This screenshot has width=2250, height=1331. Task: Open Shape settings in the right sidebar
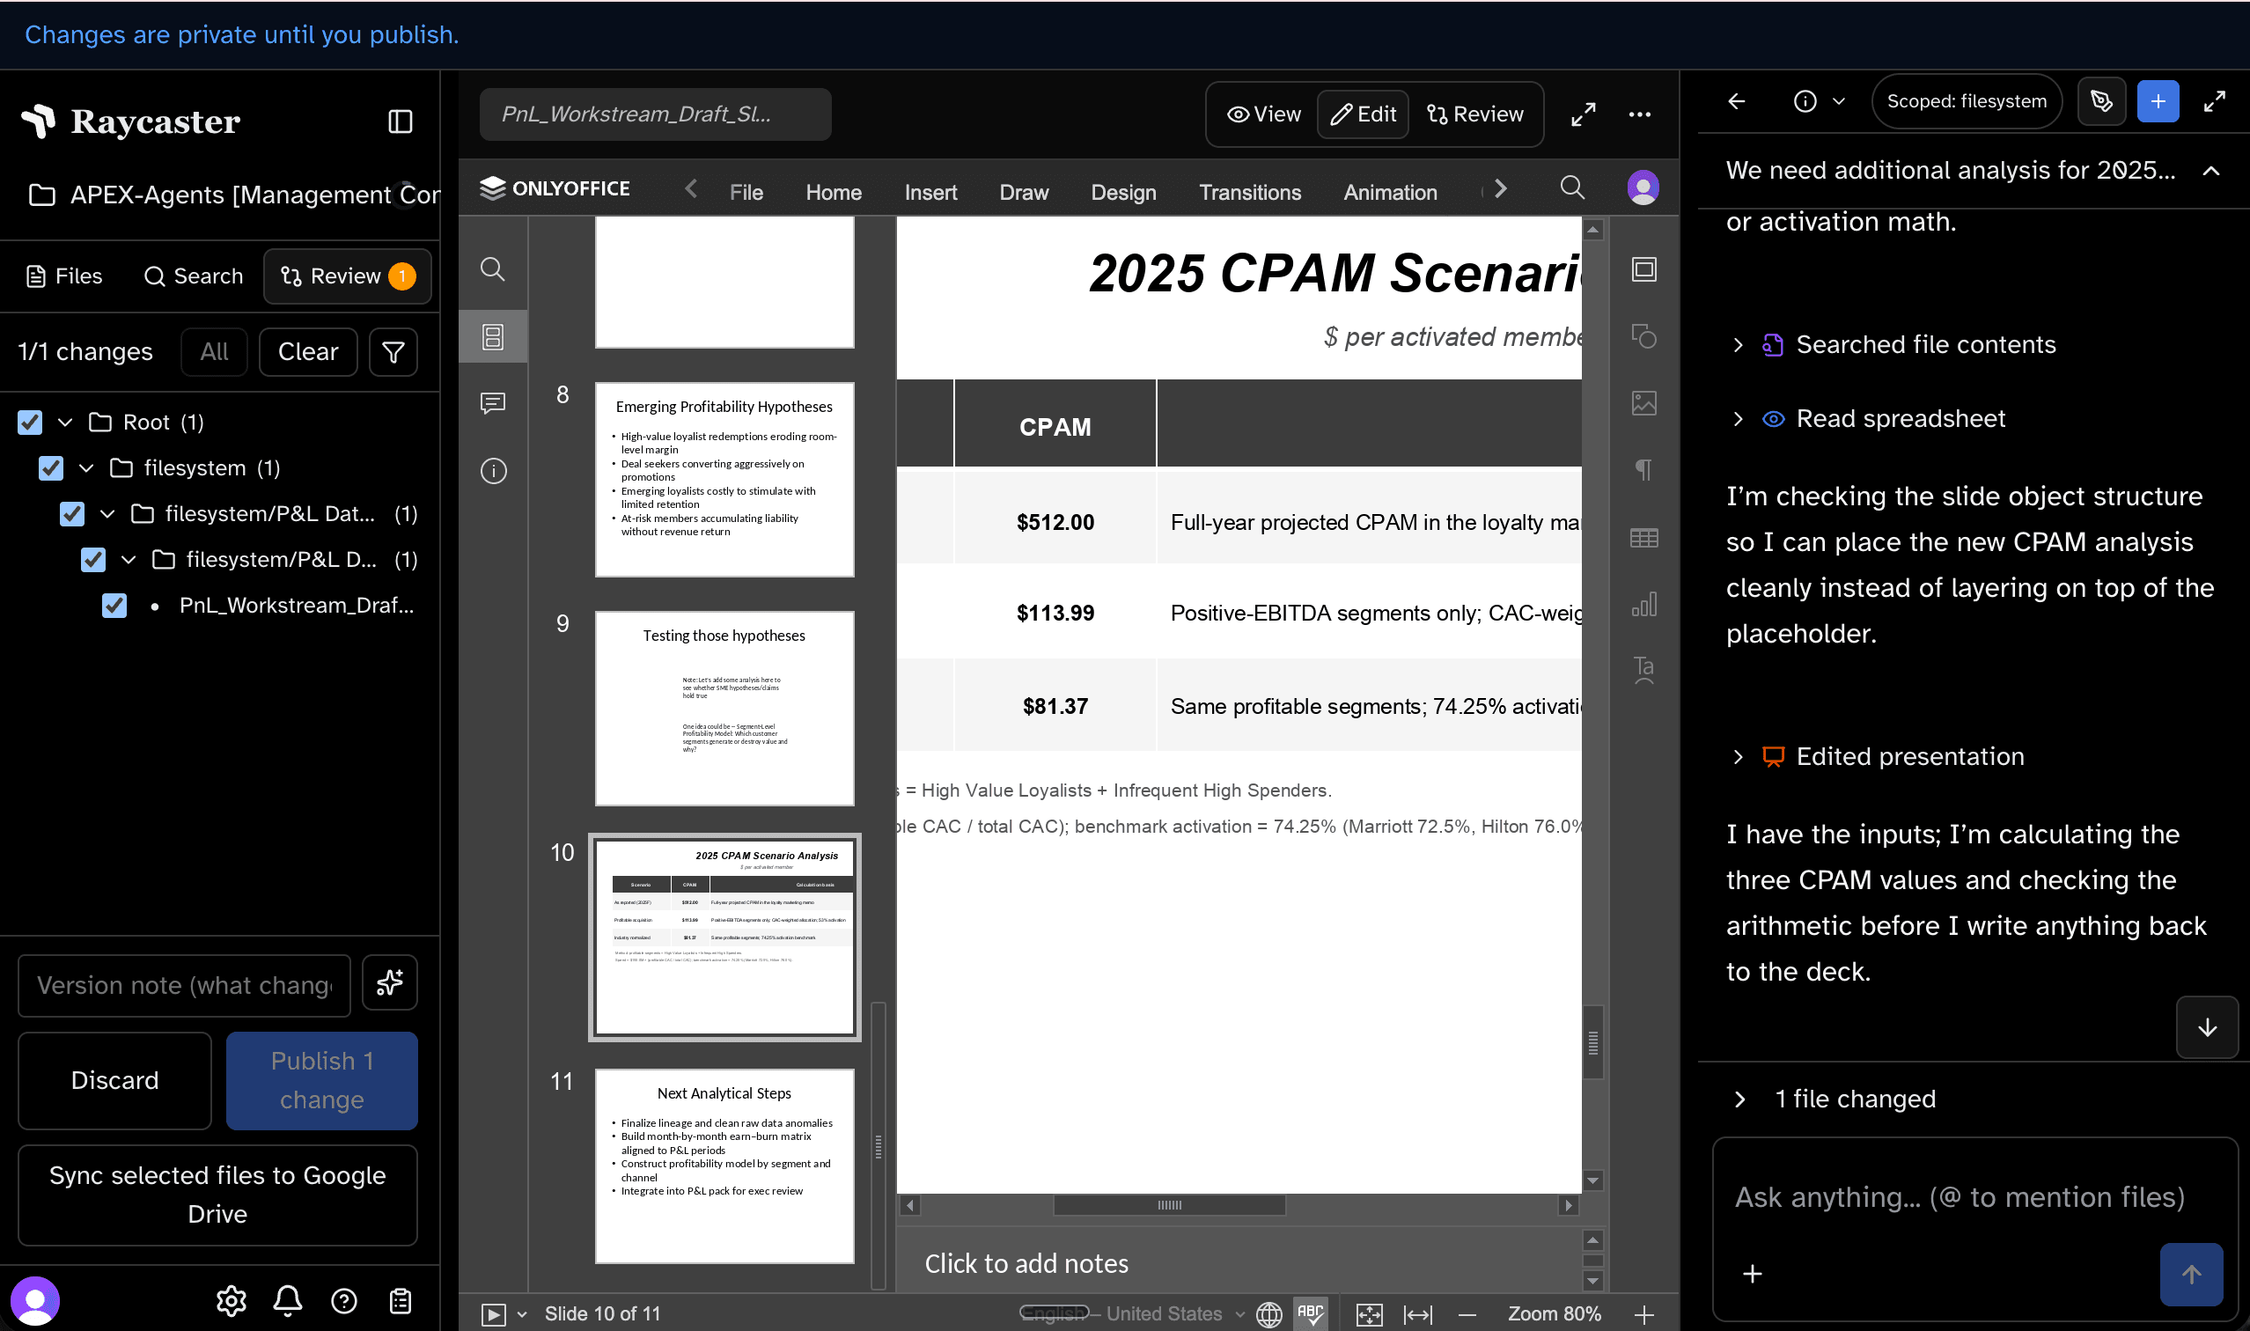tap(1643, 336)
